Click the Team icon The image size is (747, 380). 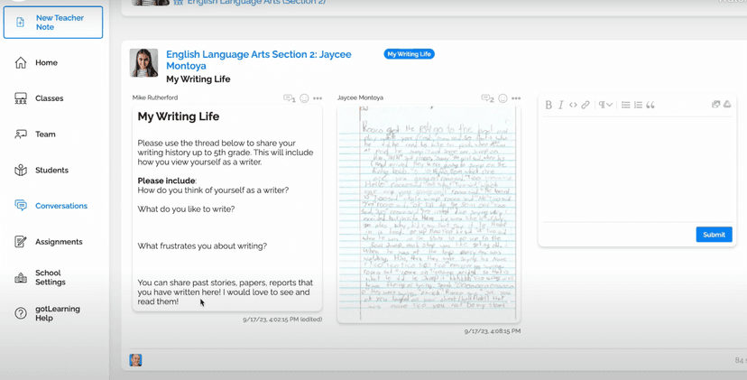[21, 134]
